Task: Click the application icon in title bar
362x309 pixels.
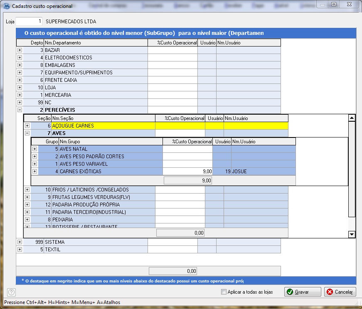Action: [x=7, y=6]
